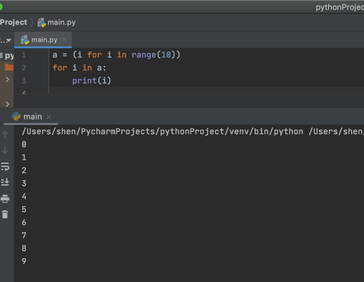
Task: Click the interpreter path in console output
Action: (162, 131)
